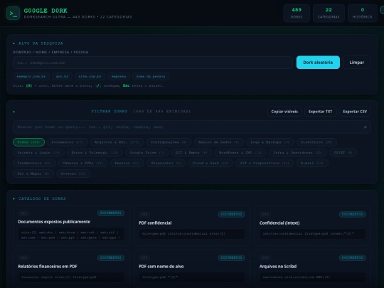The image size is (384, 288).
Task: Focus the domain target input field
Action: coord(153,63)
